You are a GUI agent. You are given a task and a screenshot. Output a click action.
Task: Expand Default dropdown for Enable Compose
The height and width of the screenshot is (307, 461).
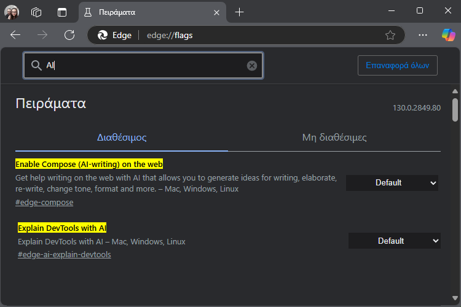click(x=392, y=183)
